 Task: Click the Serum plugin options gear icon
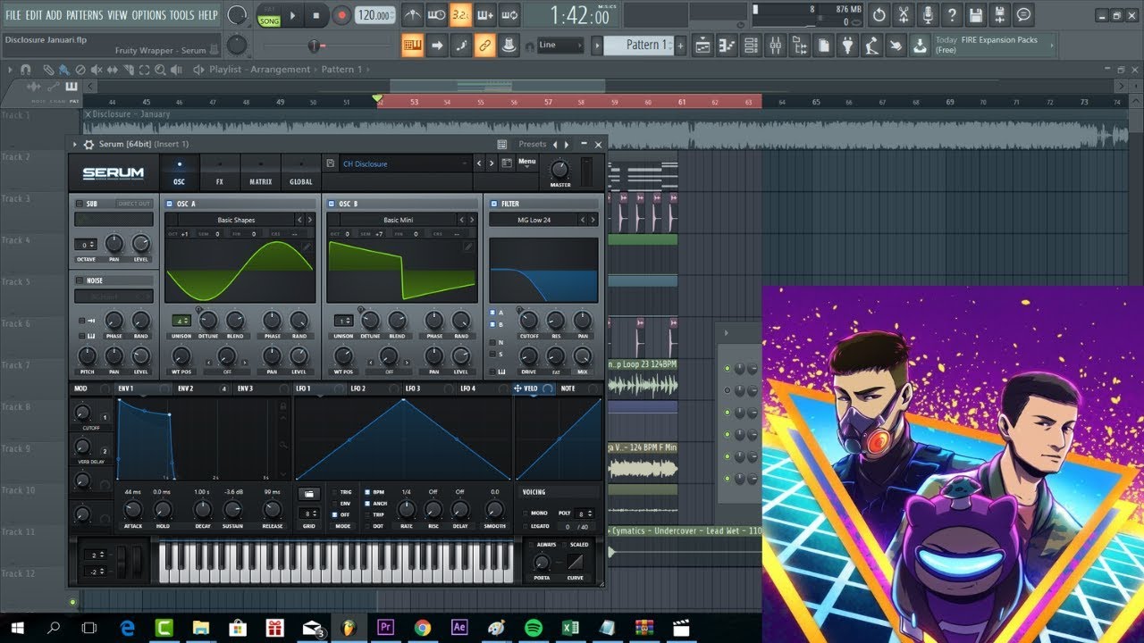(88, 144)
